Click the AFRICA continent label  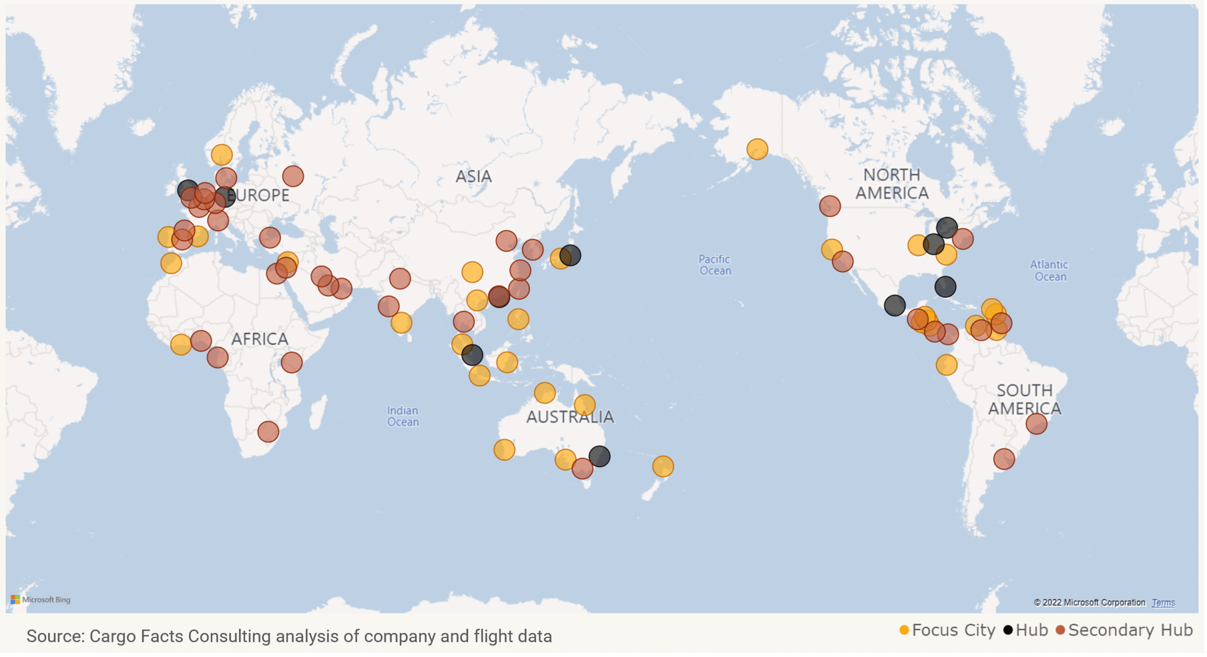coord(260,340)
